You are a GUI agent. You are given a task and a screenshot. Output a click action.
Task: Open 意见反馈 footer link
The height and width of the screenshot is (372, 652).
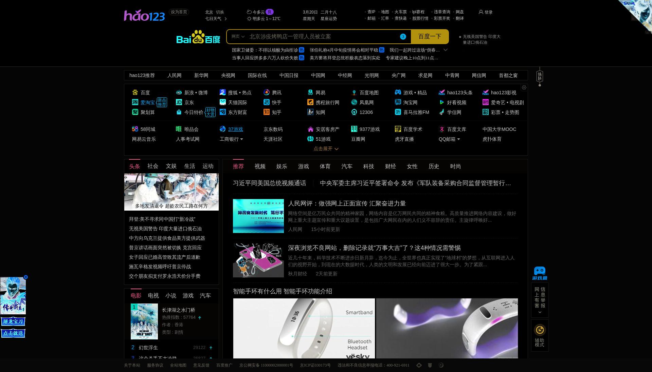tap(201, 365)
